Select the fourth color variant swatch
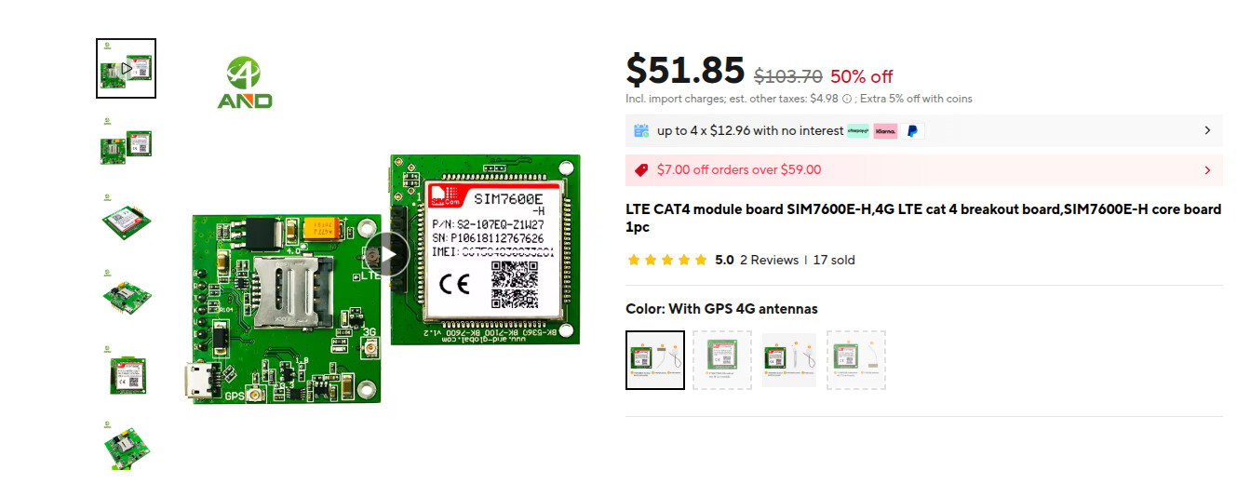This screenshot has height=497, width=1237. tap(856, 360)
